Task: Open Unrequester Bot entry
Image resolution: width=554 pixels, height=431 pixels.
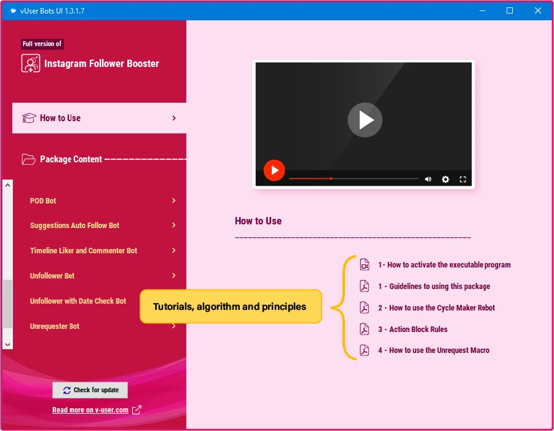Action: (x=54, y=326)
